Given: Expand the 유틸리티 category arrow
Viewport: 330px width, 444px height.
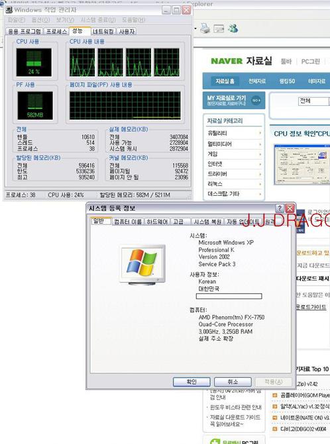Looking at the screenshot, I should pyautogui.click(x=260, y=133).
